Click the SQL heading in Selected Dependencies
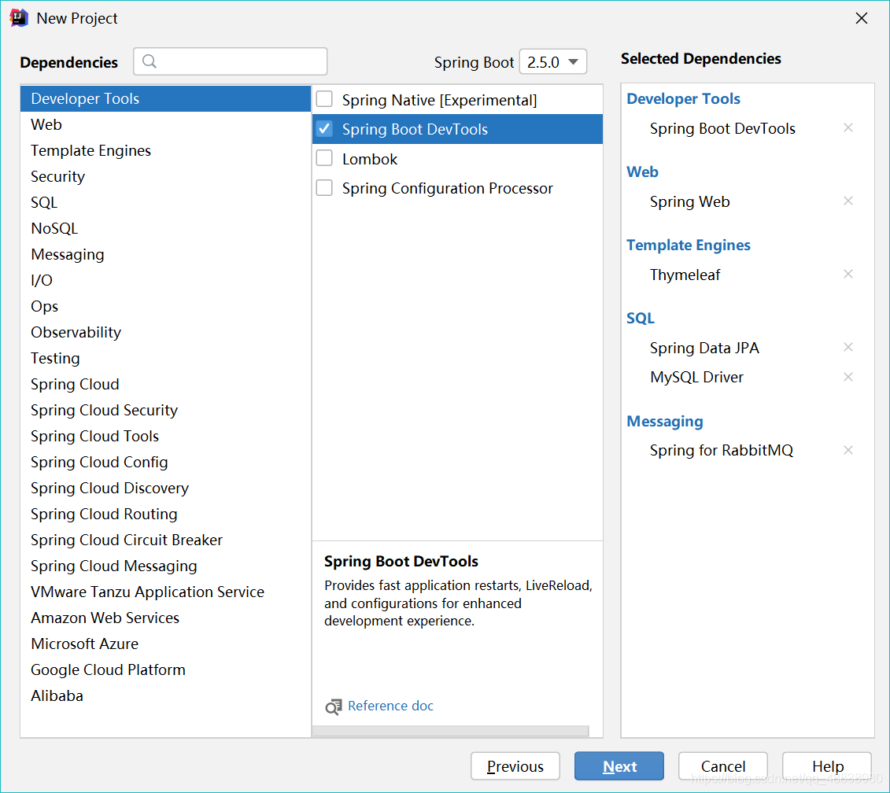Image resolution: width=890 pixels, height=793 pixels. 641,319
